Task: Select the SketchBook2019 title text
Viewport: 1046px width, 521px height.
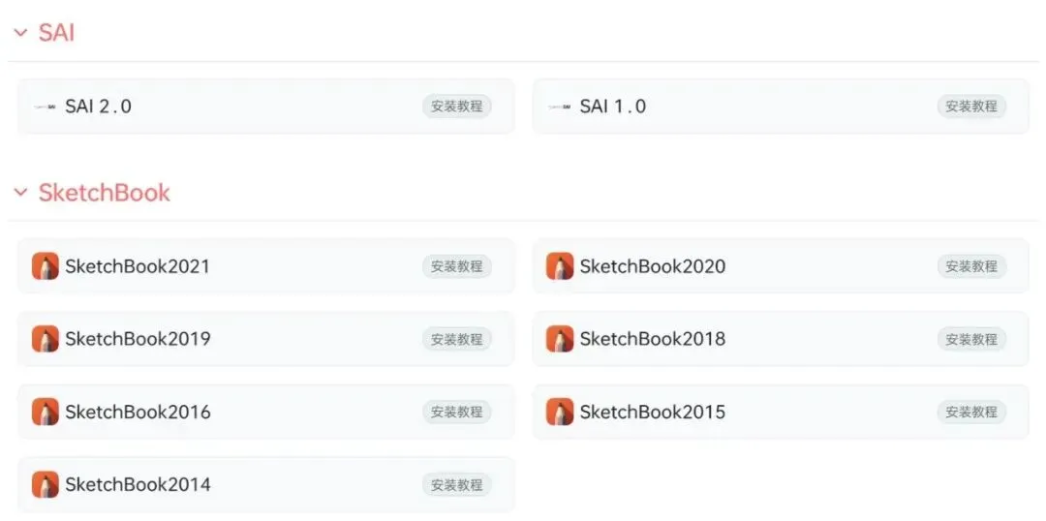Action: tap(138, 339)
